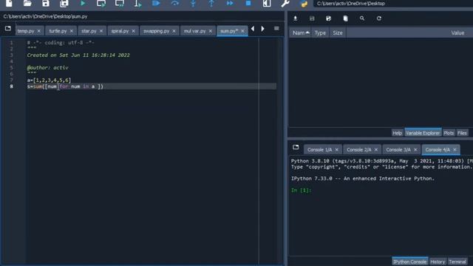Image resolution: width=473 pixels, height=266 pixels.
Task: Close the swapping.py tab
Action: (174, 31)
